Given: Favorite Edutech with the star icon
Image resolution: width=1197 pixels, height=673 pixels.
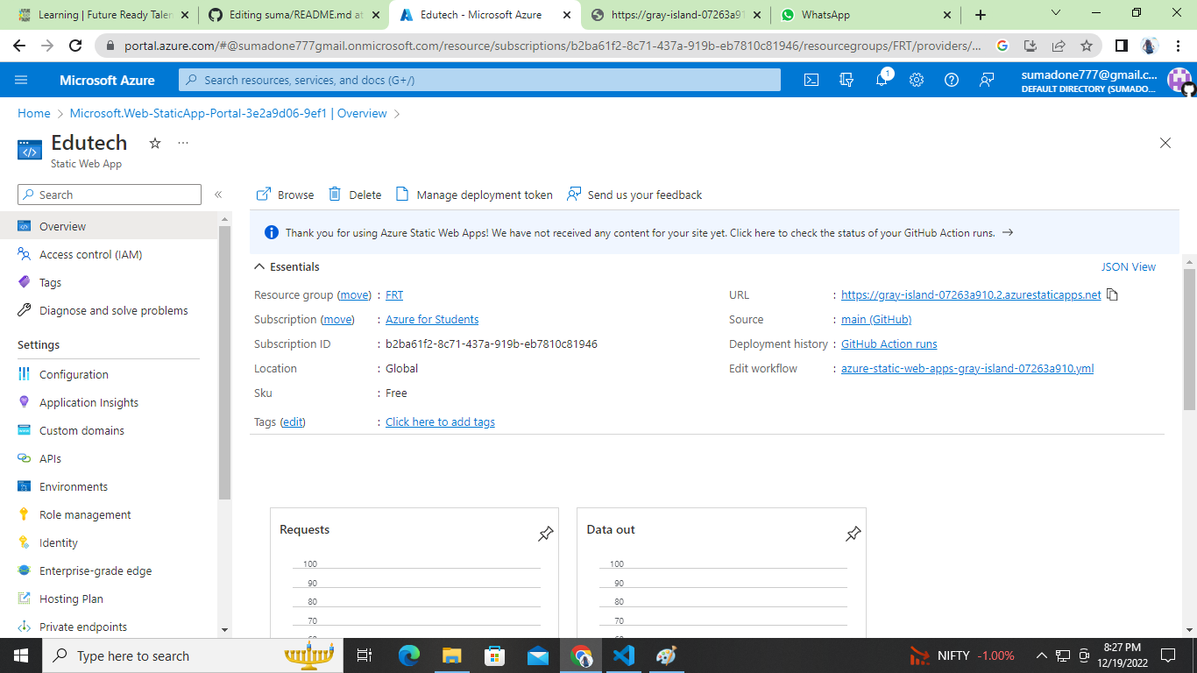Looking at the screenshot, I should click(155, 143).
